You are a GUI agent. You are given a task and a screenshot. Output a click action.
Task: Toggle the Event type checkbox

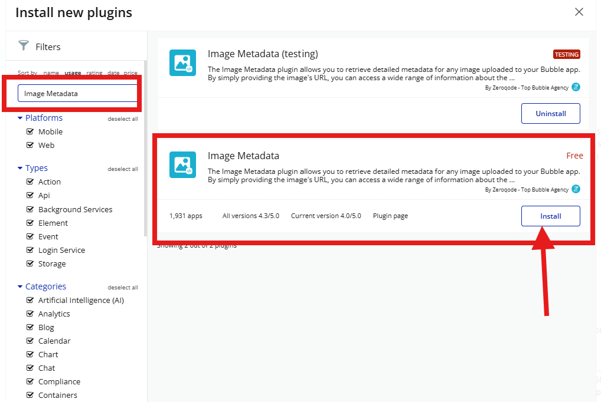pos(30,236)
